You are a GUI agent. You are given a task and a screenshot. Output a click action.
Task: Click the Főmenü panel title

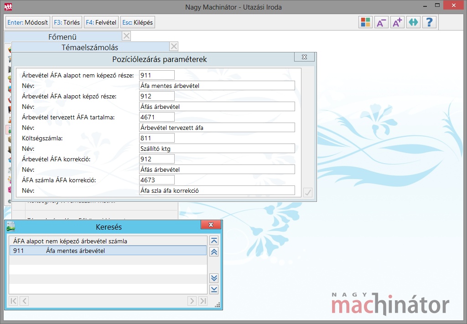coord(62,37)
